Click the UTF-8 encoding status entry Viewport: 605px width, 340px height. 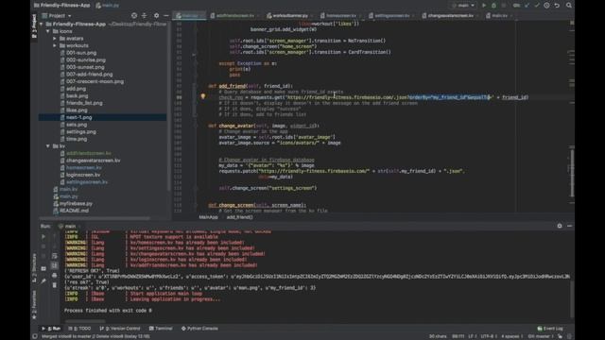tap(489, 336)
